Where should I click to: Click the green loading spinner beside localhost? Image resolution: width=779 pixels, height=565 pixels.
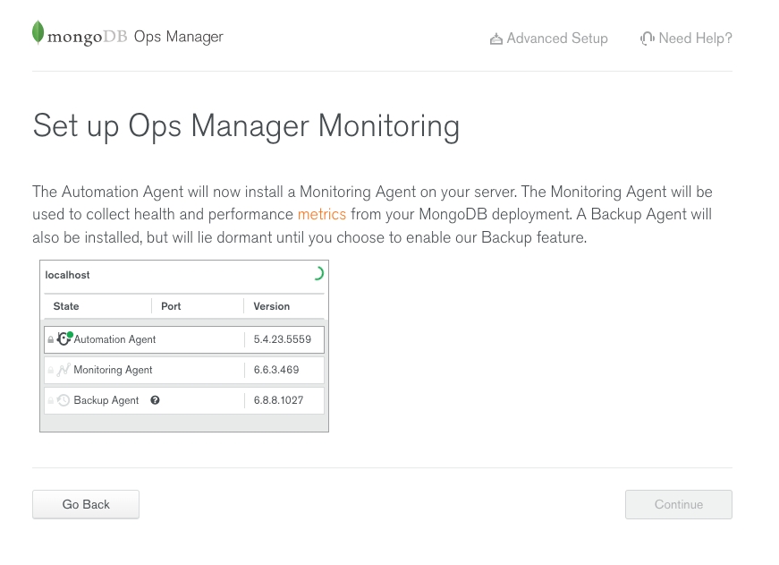317,274
